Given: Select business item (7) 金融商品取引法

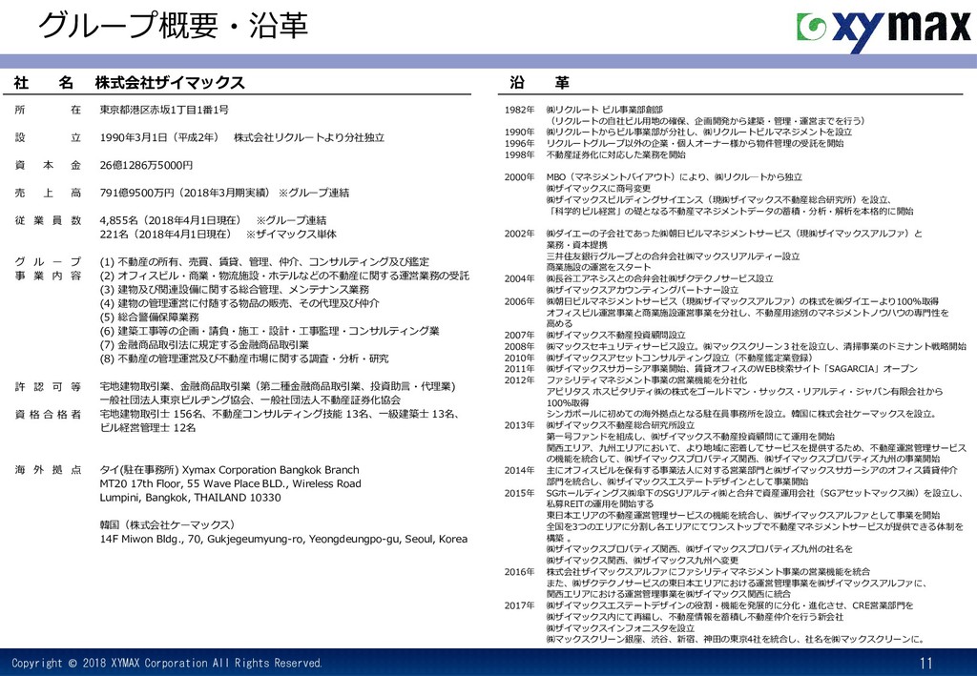Looking at the screenshot, I should click(204, 344).
